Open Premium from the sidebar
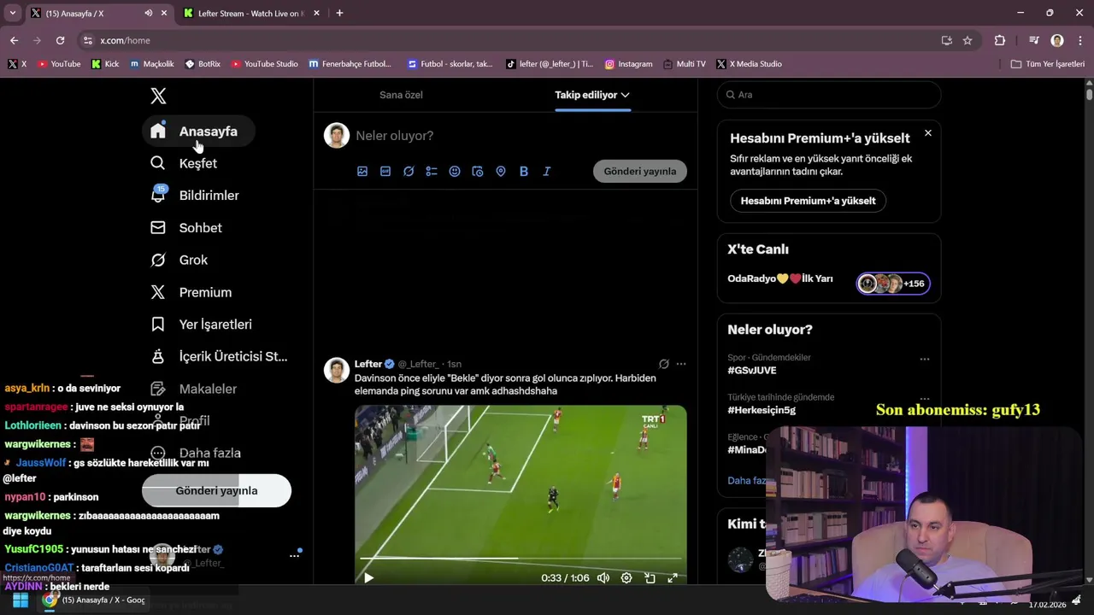The image size is (1094, 615). click(x=192, y=292)
